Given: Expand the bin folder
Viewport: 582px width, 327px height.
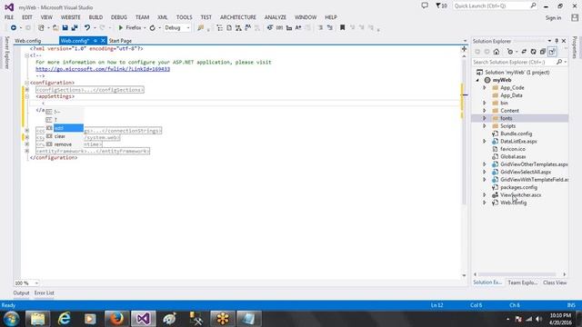Looking at the screenshot, I should [x=485, y=103].
